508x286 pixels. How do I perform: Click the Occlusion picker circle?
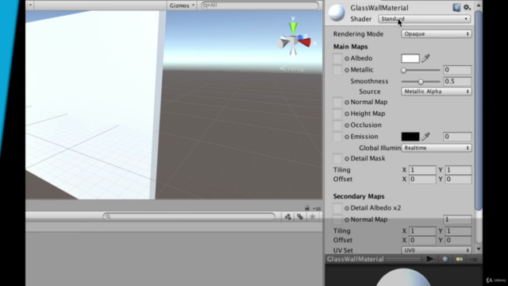(347, 126)
